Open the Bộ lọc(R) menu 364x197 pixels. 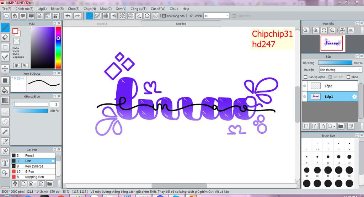[x=57, y=9]
